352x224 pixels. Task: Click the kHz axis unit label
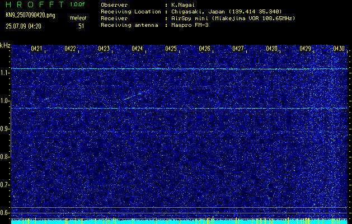(x=5, y=45)
